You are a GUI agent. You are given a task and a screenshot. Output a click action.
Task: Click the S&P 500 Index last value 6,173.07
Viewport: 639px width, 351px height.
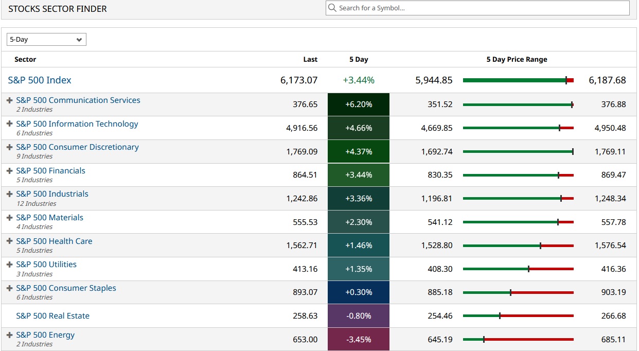pos(299,80)
